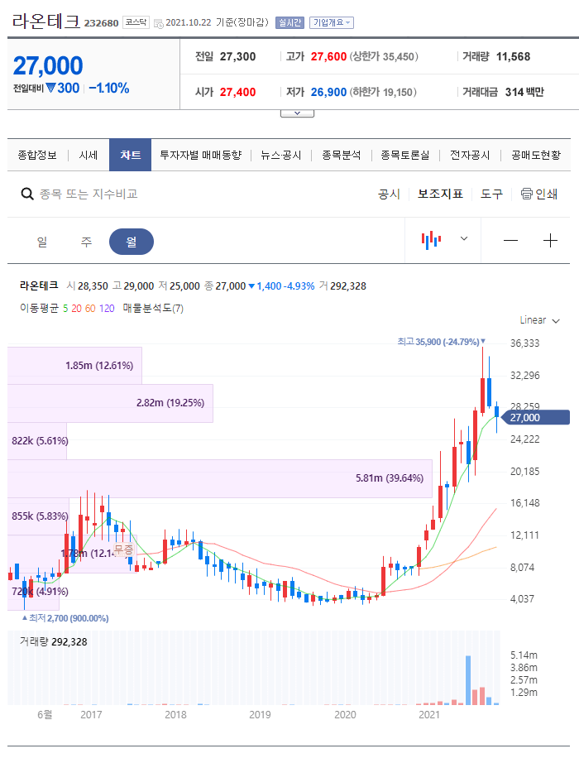Click the 27,000 current price tag on axis
The image size is (579, 763).
[x=534, y=418]
